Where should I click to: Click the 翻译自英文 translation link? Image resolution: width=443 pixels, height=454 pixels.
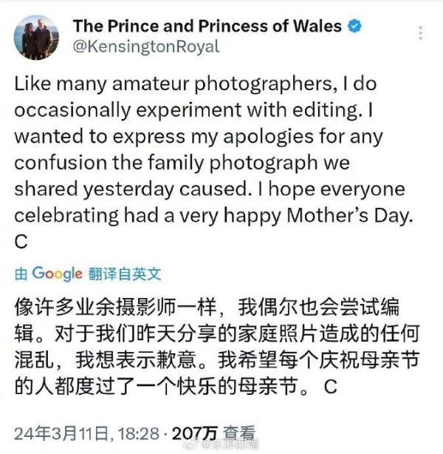pos(123,274)
